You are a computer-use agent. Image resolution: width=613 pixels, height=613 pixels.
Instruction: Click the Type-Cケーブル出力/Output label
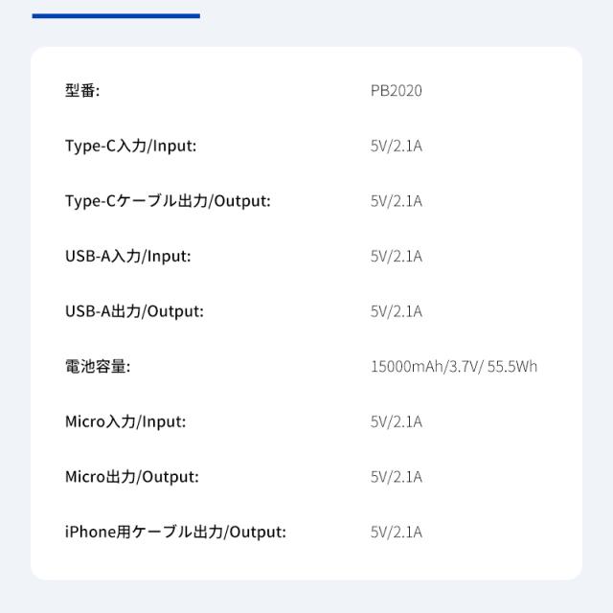[x=168, y=201]
